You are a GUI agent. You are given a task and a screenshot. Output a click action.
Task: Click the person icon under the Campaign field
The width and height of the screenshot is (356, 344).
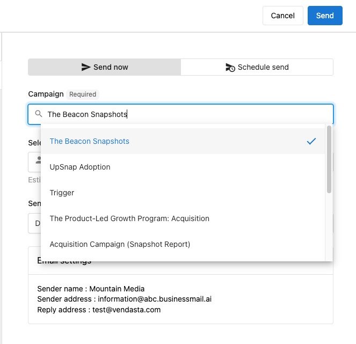[x=38, y=160]
